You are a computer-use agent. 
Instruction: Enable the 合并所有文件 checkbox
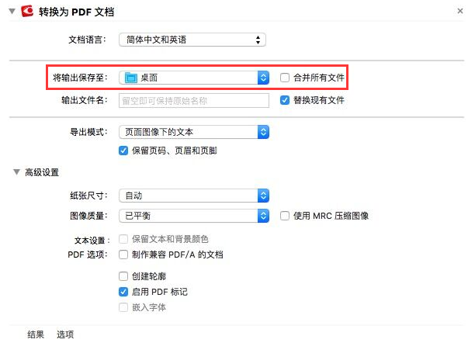click(x=286, y=78)
